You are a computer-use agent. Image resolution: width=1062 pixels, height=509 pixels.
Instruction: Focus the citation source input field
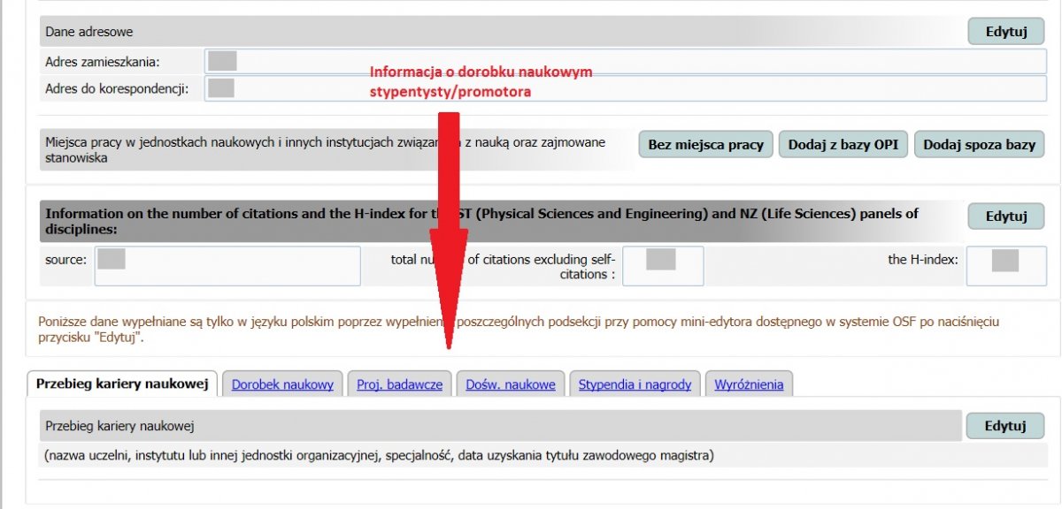(227, 265)
